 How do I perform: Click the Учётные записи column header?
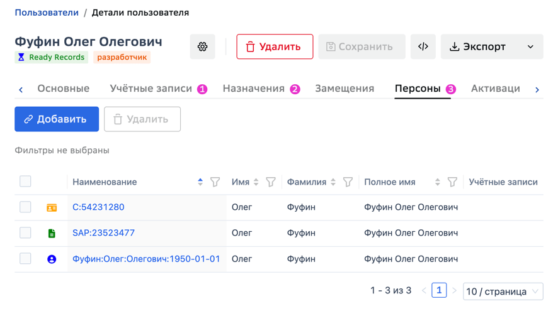(x=503, y=182)
